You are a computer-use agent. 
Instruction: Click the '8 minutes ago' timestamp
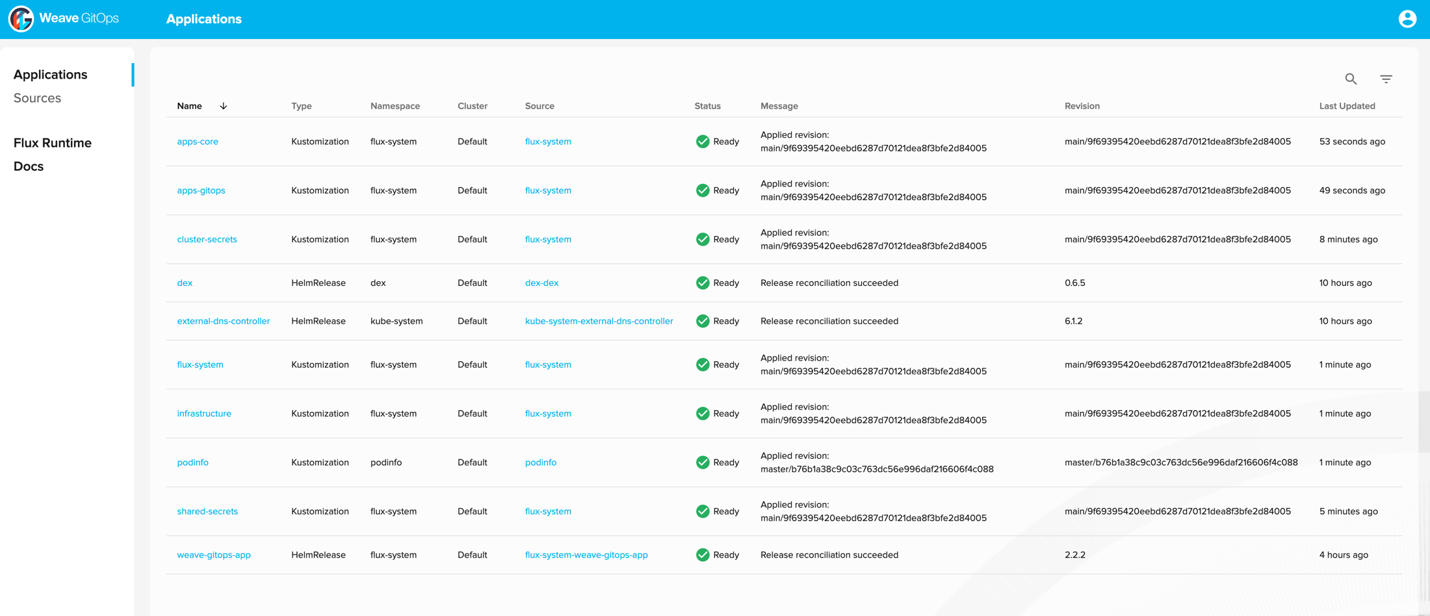pyautogui.click(x=1348, y=239)
